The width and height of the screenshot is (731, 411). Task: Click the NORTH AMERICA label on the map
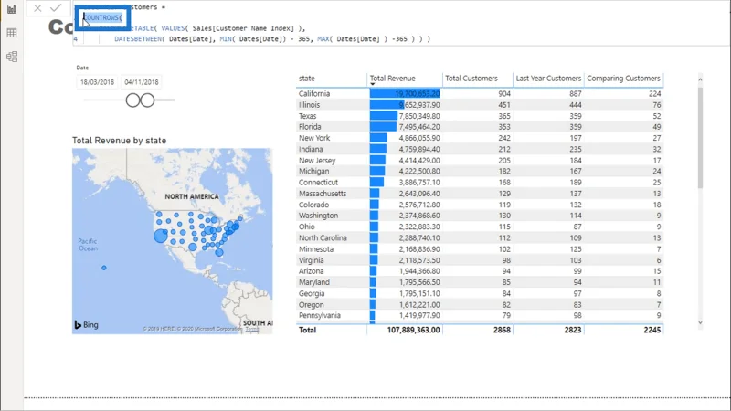coord(192,196)
